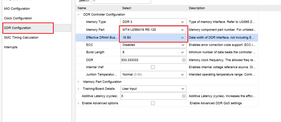The height and width of the screenshot is (122, 281).
Task: Open SMC Timing Calculation page
Action: pos(21,38)
